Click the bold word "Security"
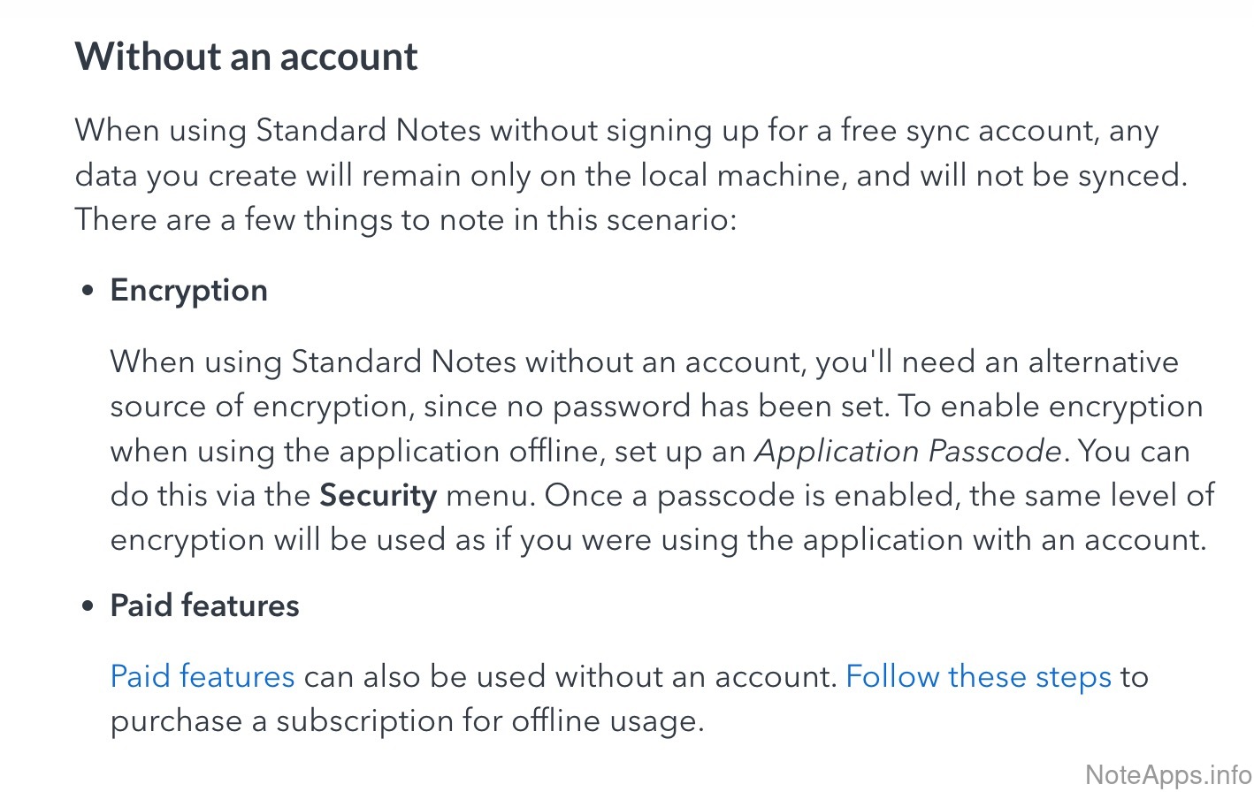Screen dimensions: 1254x792 (378, 496)
